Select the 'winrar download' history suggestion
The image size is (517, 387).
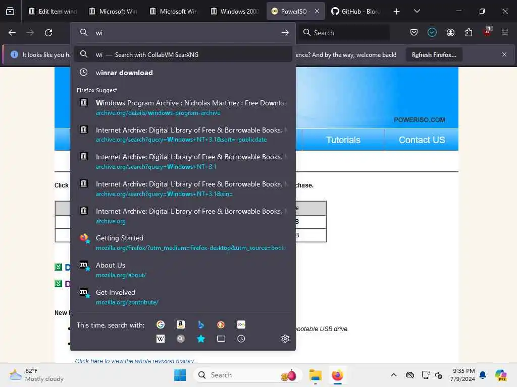click(x=183, y=73)
